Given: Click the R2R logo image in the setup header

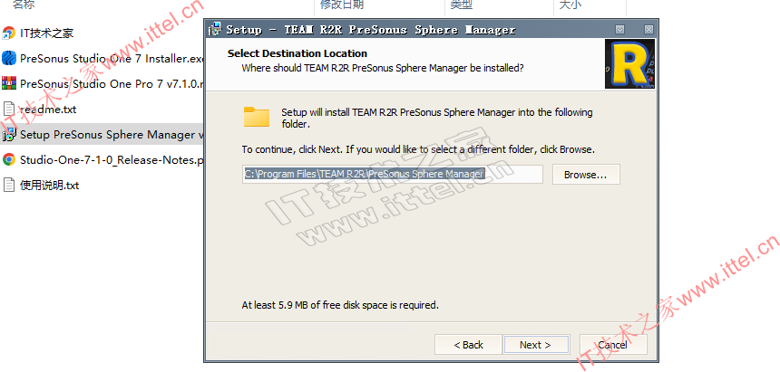Looking at the screenshot, I should [x=629, y=64].
